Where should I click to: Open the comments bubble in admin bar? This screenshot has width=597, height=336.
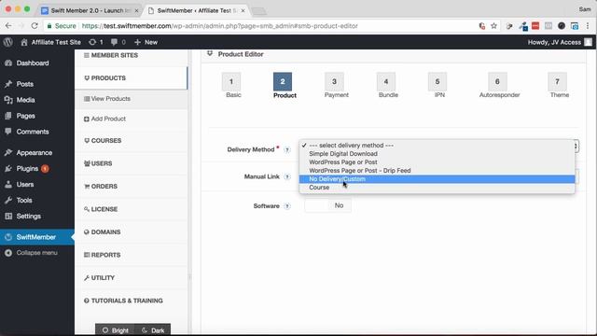point(118,42)
